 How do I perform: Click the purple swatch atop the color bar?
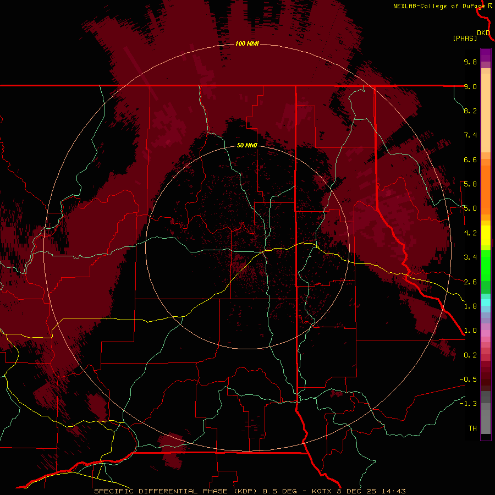(x=486, y=55)
